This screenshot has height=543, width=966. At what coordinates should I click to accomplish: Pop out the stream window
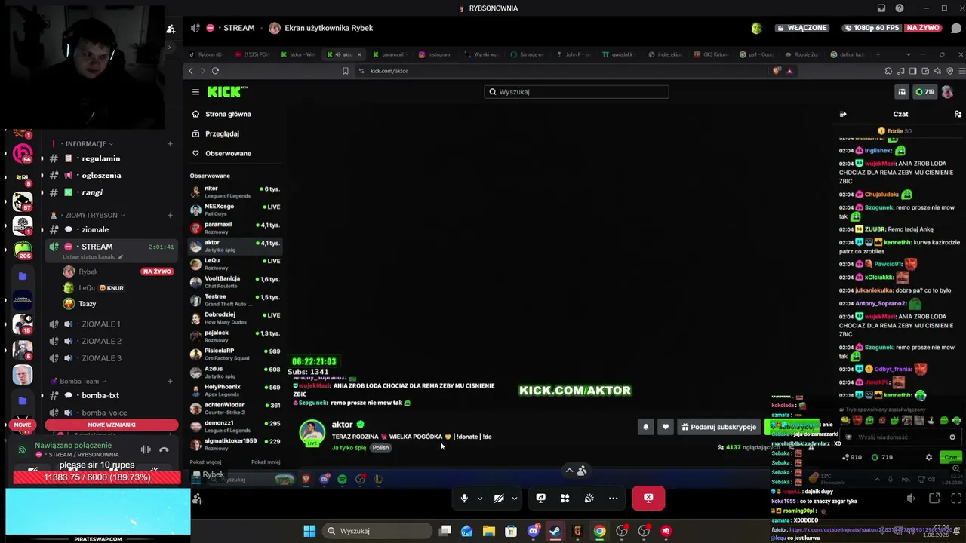[934, 498]
